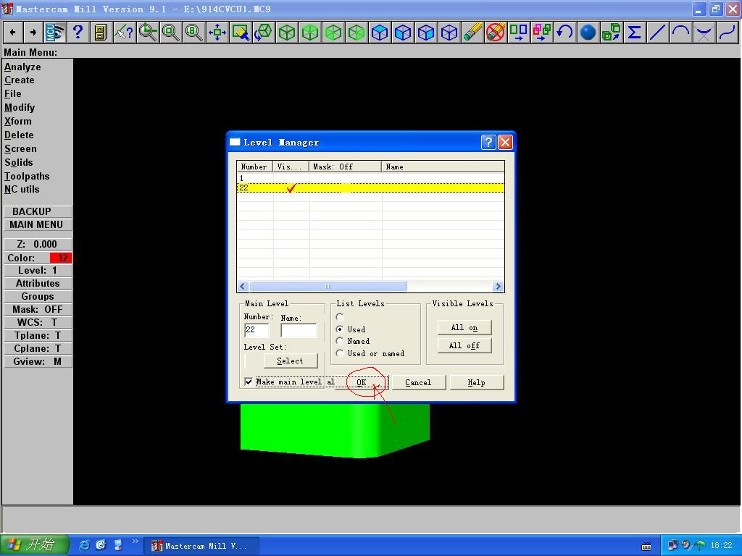742x556 pixels.
Task: Click the previous toolbar page arrow
Action: (x=13, y=33)
